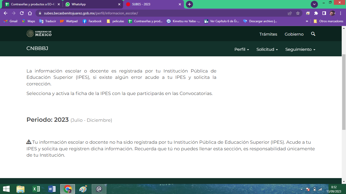Viewport: 346px width, 194px height.
Task: Open the Gobierno link
Action: (294, 34)
